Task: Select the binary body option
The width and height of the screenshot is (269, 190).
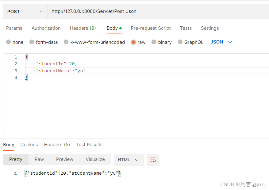Action: point(153,42)
